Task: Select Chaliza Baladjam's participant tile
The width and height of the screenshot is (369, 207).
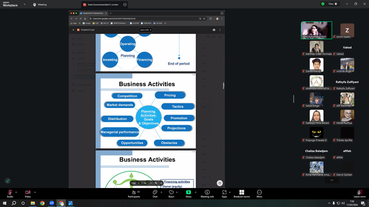Action: click(317, 152)
